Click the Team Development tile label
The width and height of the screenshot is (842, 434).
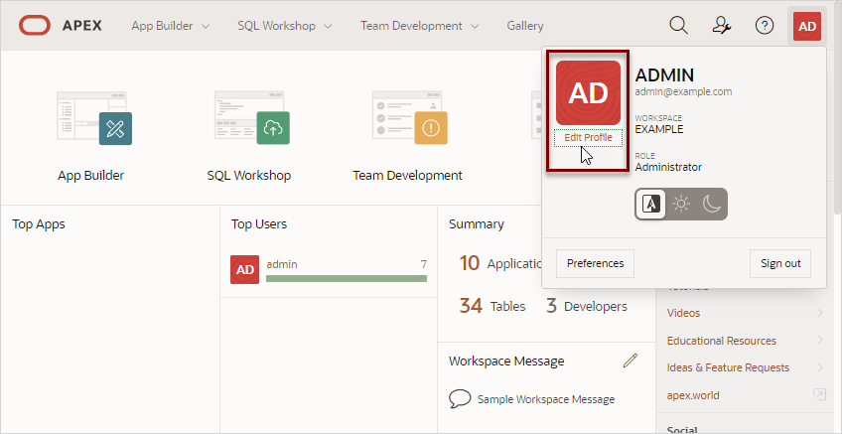[x=407, y=175]
